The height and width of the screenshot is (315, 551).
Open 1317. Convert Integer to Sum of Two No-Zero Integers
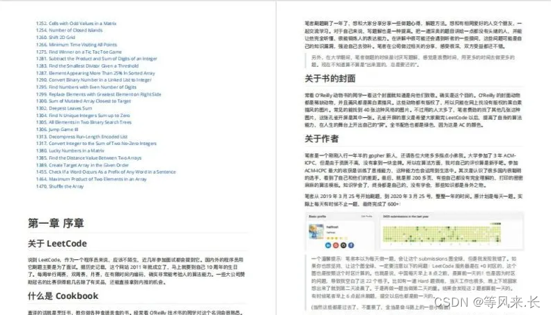click(96, 144)
